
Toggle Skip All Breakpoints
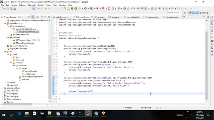[x=33, y=9]
